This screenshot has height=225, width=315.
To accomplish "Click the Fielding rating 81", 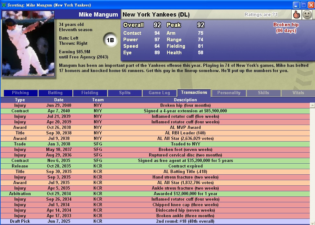I will coord(200,46).
